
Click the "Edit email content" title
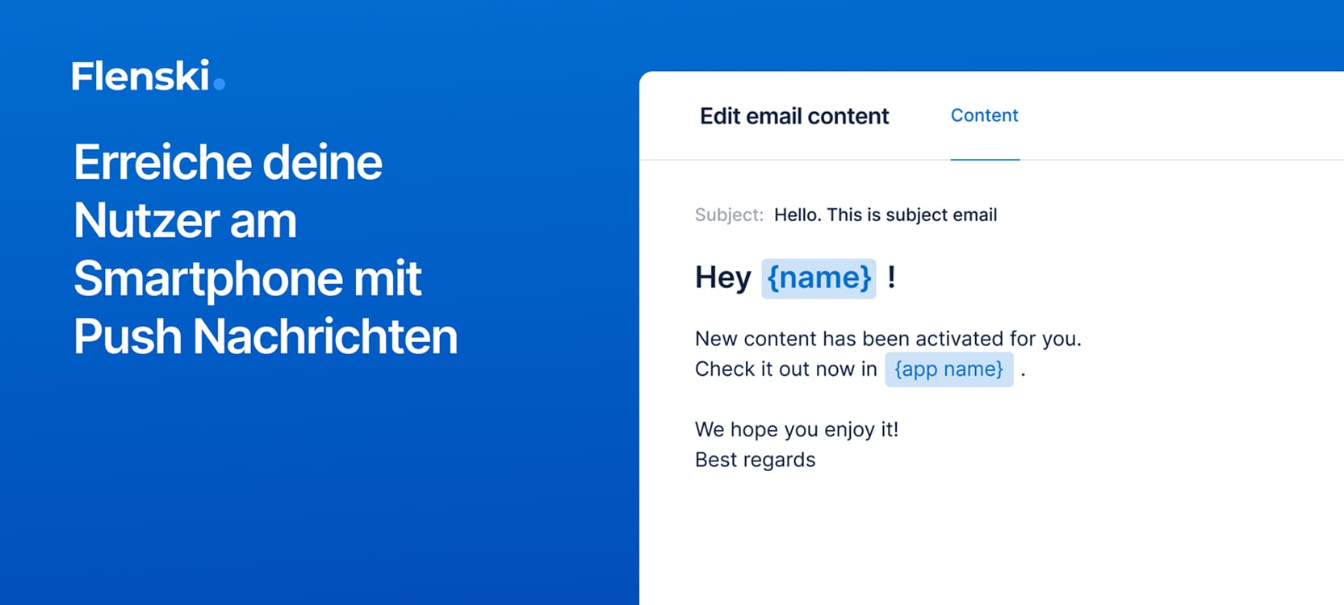click(793, 116)
